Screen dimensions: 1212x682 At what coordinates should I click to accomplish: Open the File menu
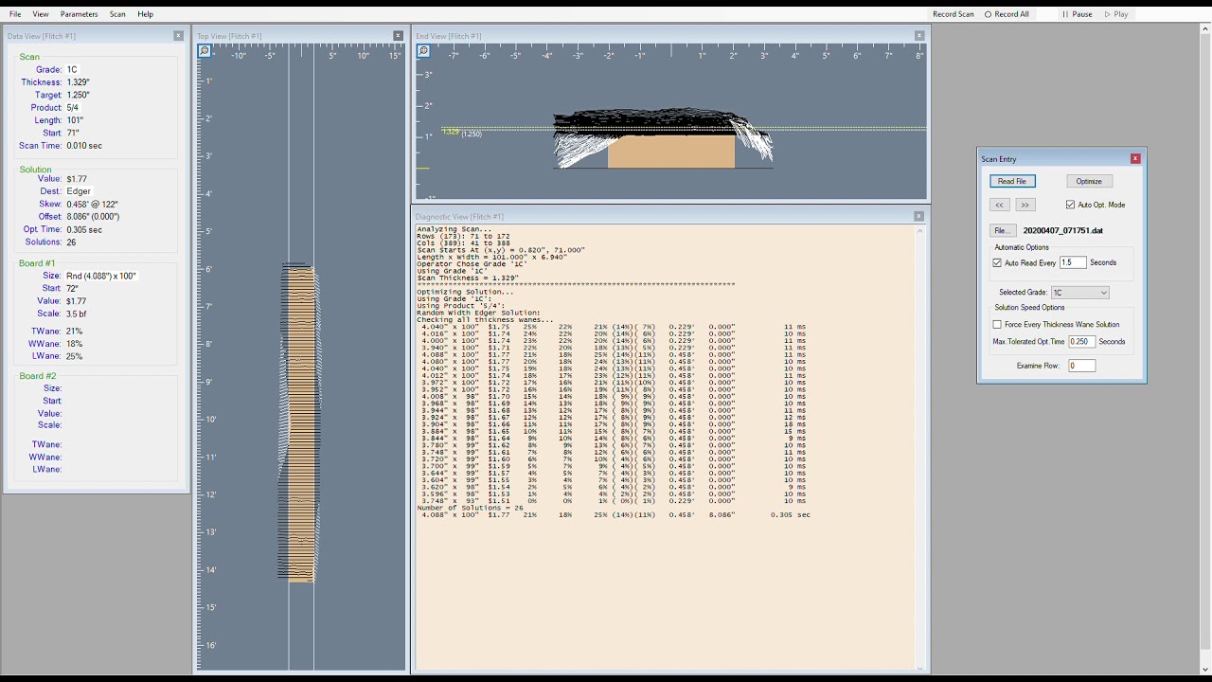15,14
